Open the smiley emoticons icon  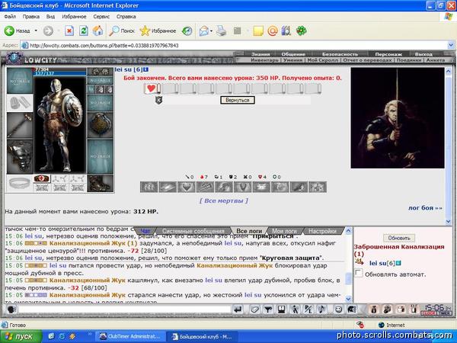click(338, 309)
